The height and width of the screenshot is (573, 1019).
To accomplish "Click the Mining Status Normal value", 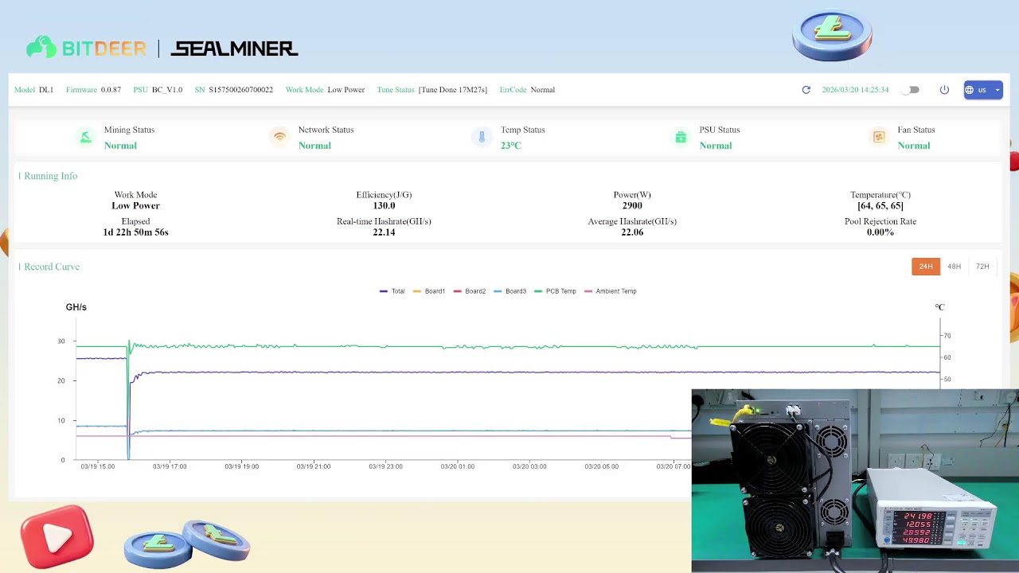I will pos(120,146).
